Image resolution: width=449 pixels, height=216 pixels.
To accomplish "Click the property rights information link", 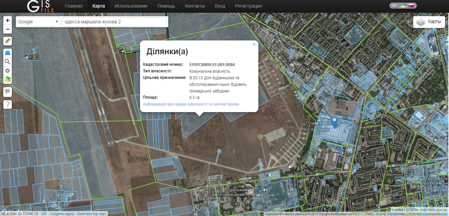I will [x=191, y=104].
